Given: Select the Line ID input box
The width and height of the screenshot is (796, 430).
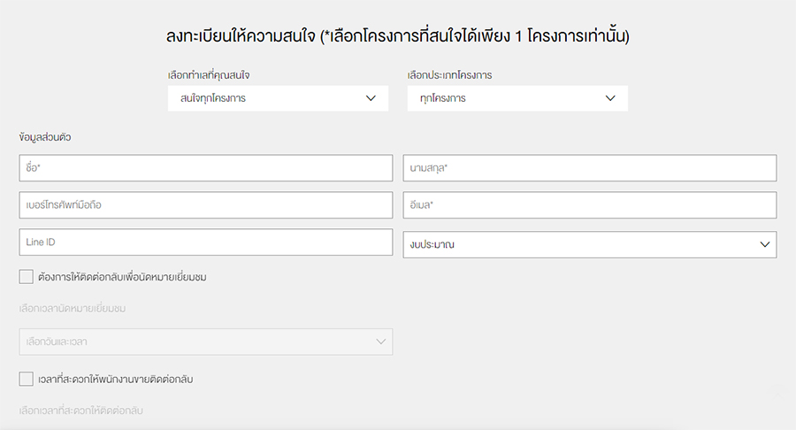Looking at the screenshot, I should click(x=205, y=242).
